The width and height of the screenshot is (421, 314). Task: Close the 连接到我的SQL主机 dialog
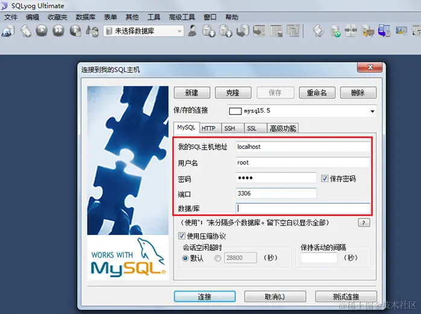tap(370, 68)
